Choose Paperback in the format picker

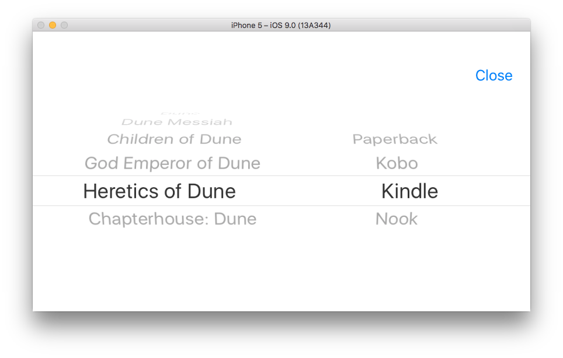395,139
